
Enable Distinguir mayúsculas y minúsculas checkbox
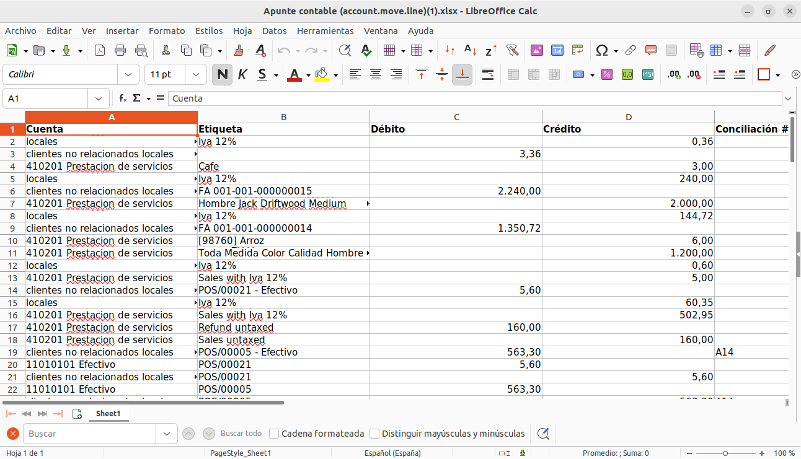point(374,434)
